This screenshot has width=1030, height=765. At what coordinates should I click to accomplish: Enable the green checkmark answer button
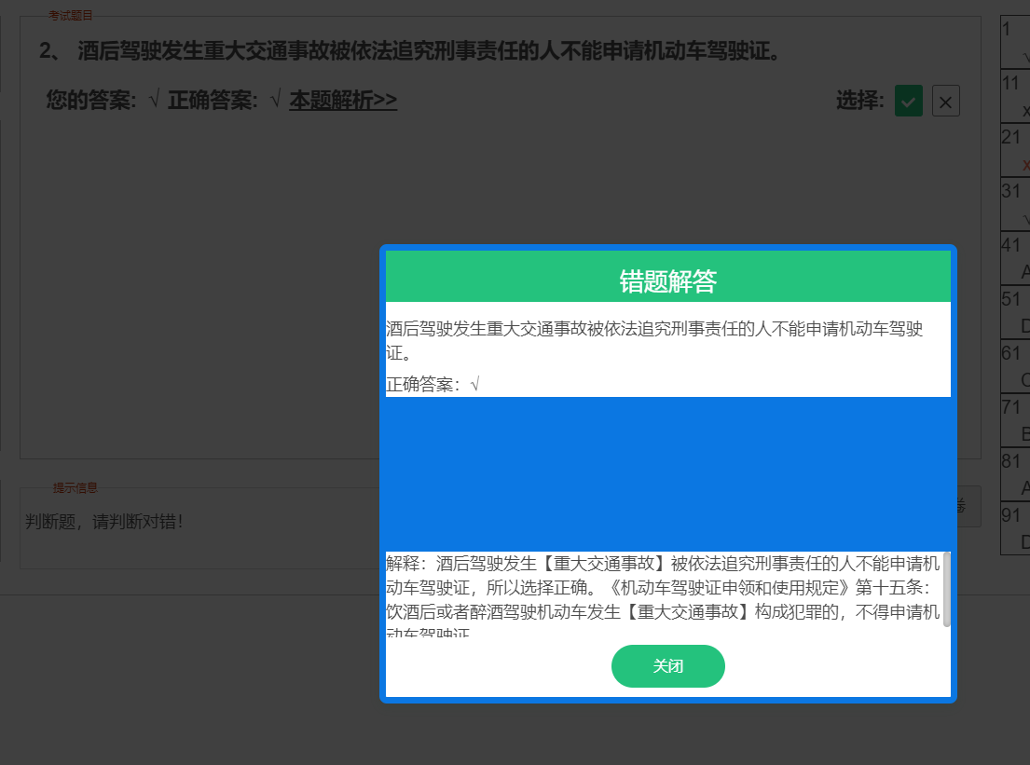coord(908,100)
